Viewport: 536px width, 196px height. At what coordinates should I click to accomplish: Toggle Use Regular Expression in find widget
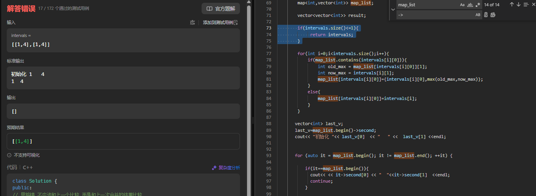click(477, 5)
